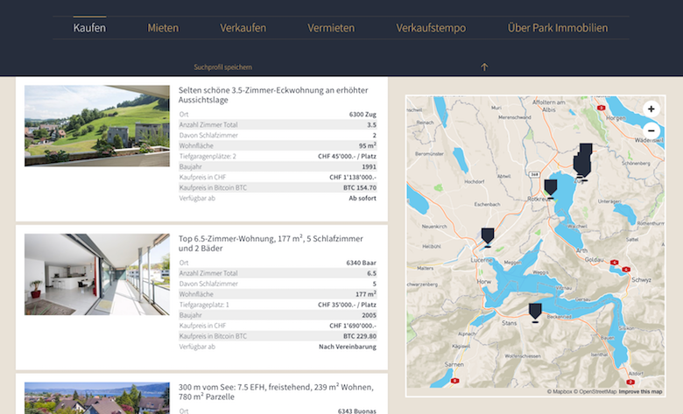Viewport: 683px width, 414px height.
Task: Open the Buonas lake house photo
Action: click(97, 398)
